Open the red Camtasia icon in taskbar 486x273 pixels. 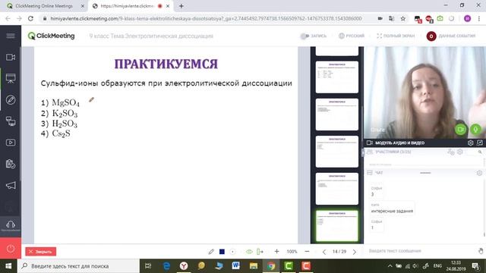click(x=306, y=266)
